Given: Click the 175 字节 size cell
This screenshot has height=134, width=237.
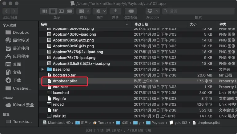Looking at the screenshot, I should pyautogui.click(x=204, y=81).
